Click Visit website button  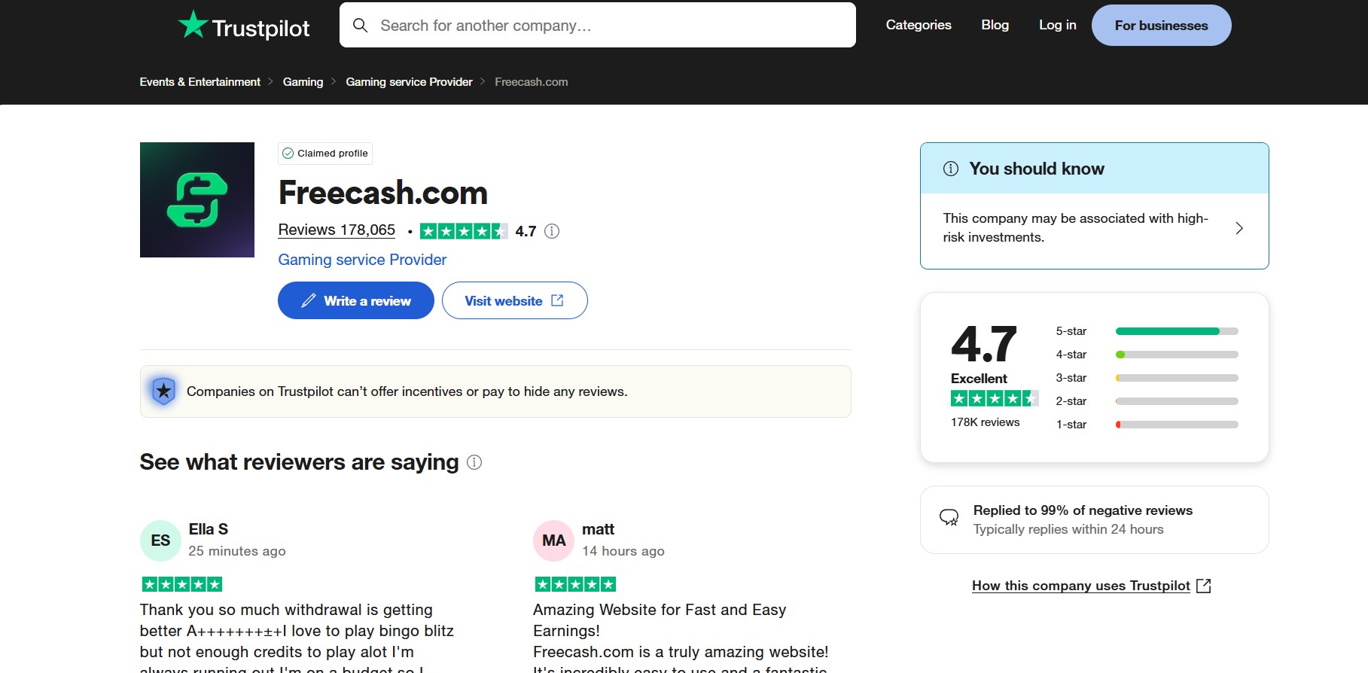[515, 300]
